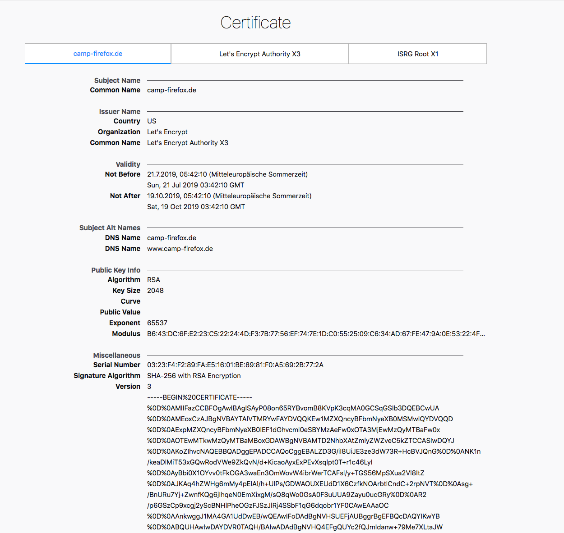Click the Serial Number hex value
Viewport: 564px width, 533px height.
[235, 365]
